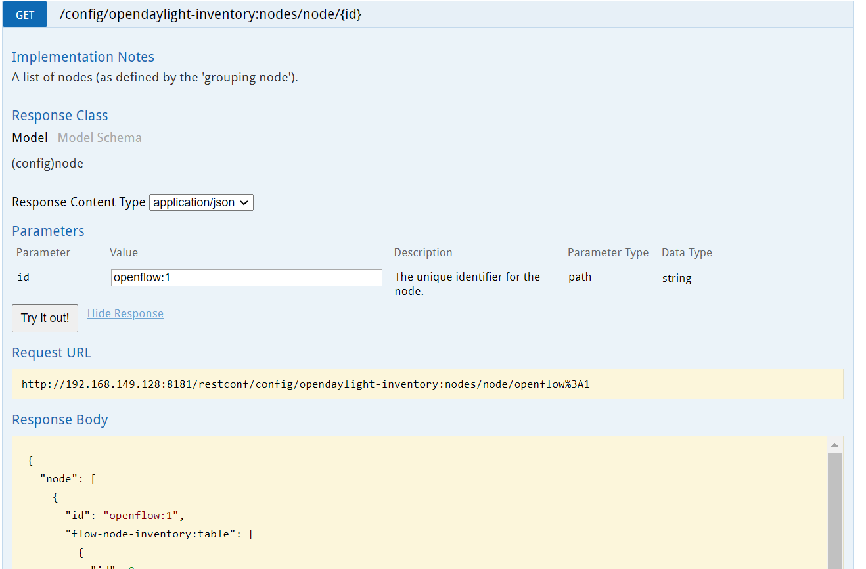Click the Response Class heading
Image resolution: width=866 pixels, height=569 pixels.
pos(60,116)
